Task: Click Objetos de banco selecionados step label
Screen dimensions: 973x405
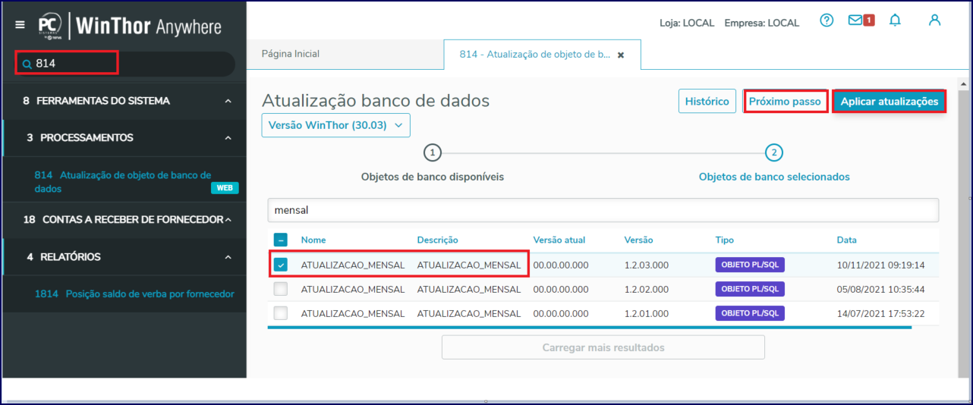Action: [774, 177]
